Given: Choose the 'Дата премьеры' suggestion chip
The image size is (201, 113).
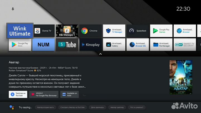Looking at the screenshot, I should [x=97, y=107].
